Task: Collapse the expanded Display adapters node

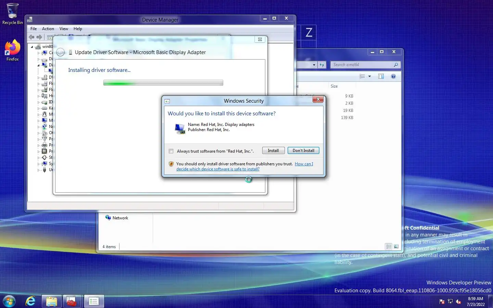Action: tap(38, 65)
